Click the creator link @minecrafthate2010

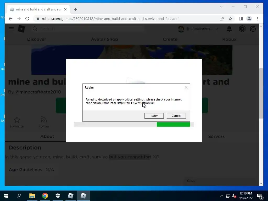click(x=38, y=92)
